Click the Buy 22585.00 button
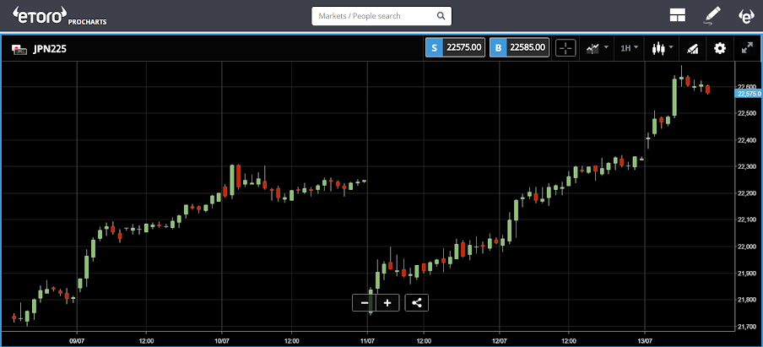Image resolution: width=763 pixels, height=347 pixels. click(x=519, y=47)
